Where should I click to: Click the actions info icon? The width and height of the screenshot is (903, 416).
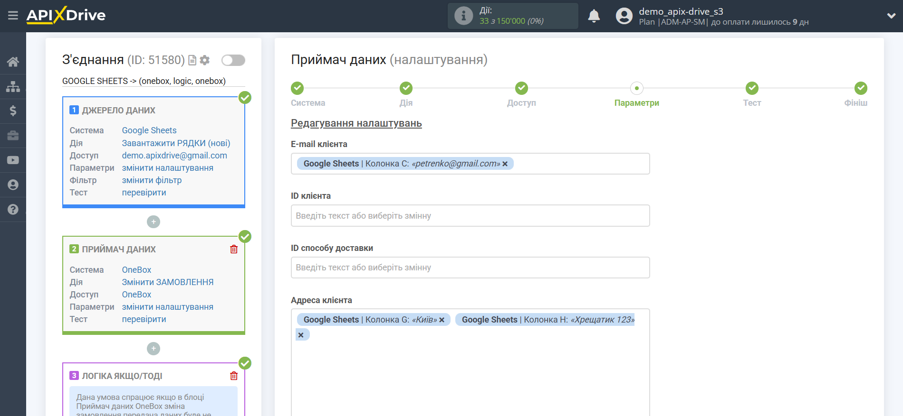[463, 16]
